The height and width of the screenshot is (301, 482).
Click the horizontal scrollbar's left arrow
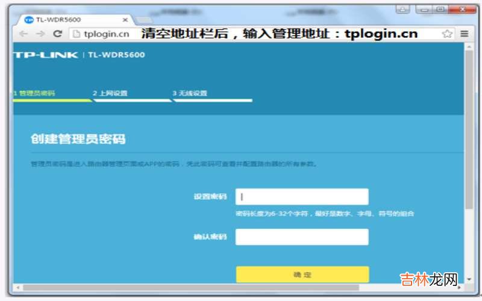17,287
